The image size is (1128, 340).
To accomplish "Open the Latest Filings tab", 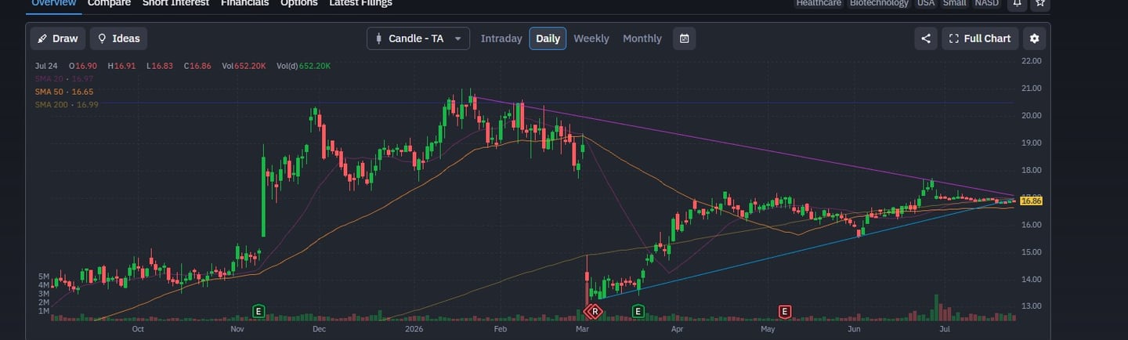I will (360, 3).
